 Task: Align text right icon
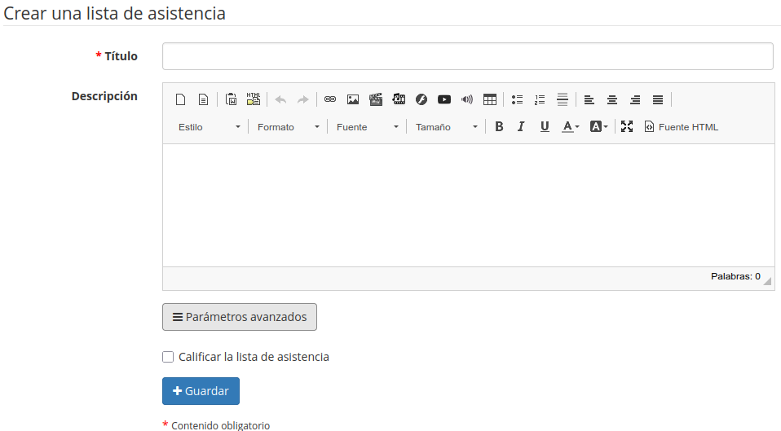[635, 99]
